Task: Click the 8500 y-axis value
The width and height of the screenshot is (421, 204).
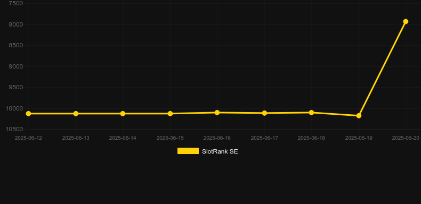Action: (16, 45)
